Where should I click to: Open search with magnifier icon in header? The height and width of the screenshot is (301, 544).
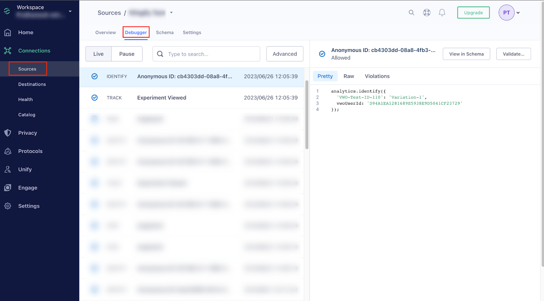pyautogui.click(x=411, y=13)
